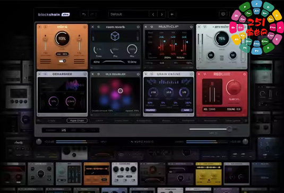Swap the Grain Engine module

tap(152, 74)
